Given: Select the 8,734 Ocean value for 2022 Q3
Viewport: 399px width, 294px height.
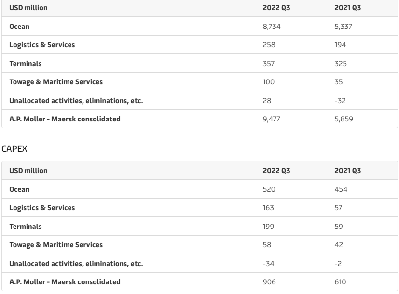Looking at the screenshot, I should coord(271,27).
